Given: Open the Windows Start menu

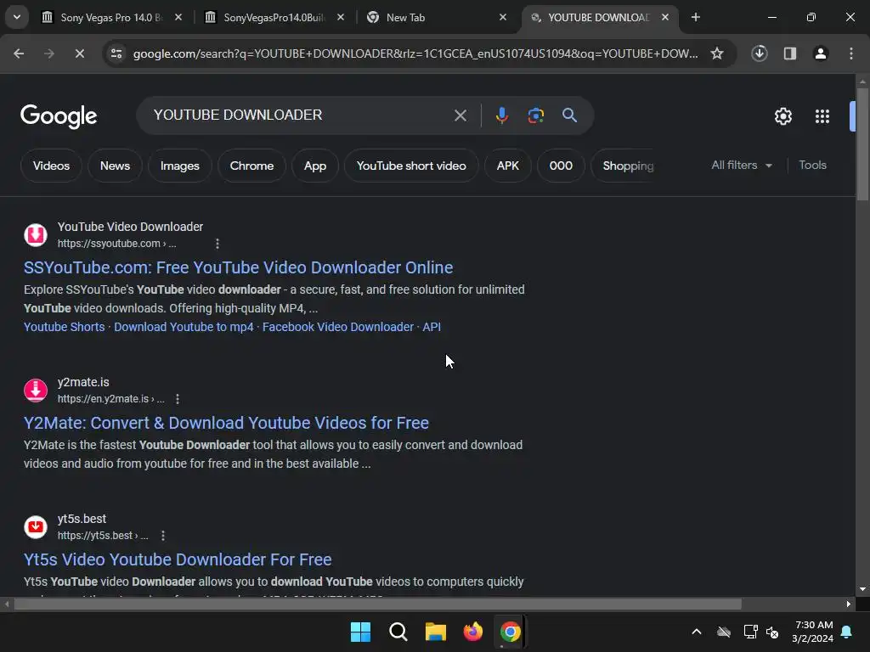Looking at the screenshot, I should (360, 632).
